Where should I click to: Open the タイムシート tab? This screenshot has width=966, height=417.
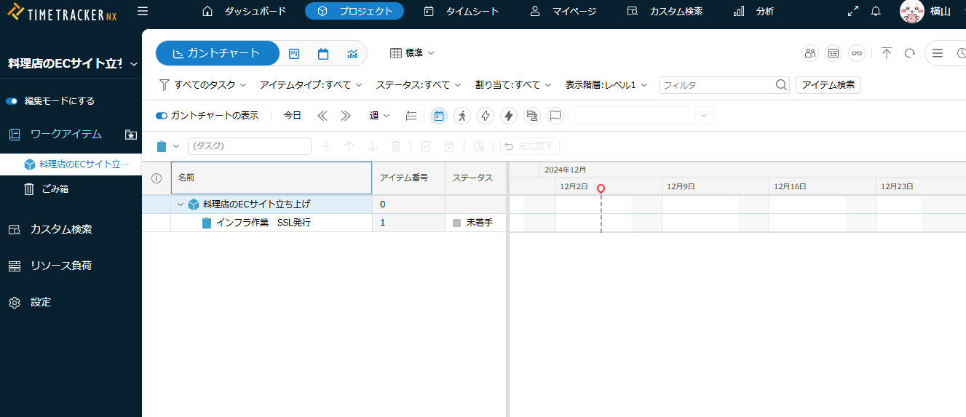click(462, 11)
